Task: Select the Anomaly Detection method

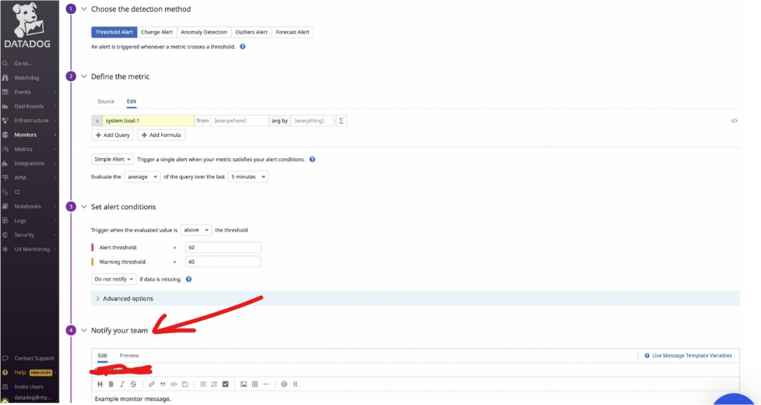Action: (204, 32)
